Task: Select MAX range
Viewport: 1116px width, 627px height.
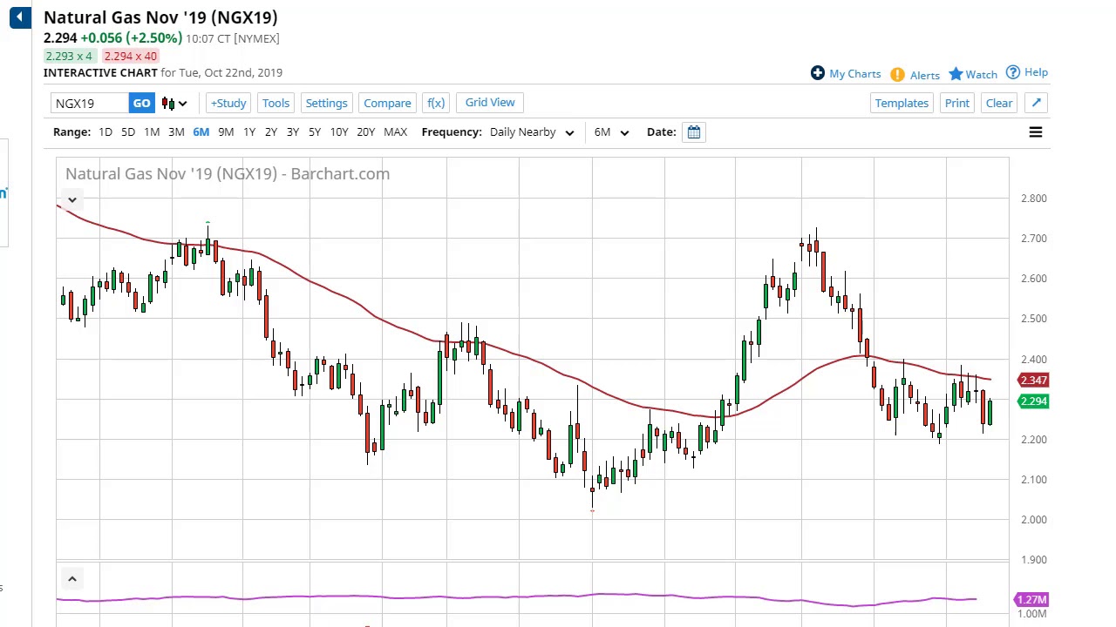Action: (x=395, y=131)
